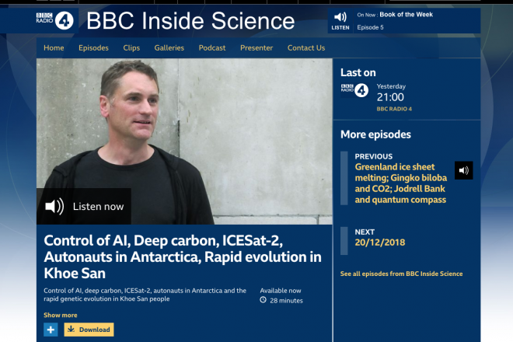
Task: Expand description with Show more
Action: [61, 315]
